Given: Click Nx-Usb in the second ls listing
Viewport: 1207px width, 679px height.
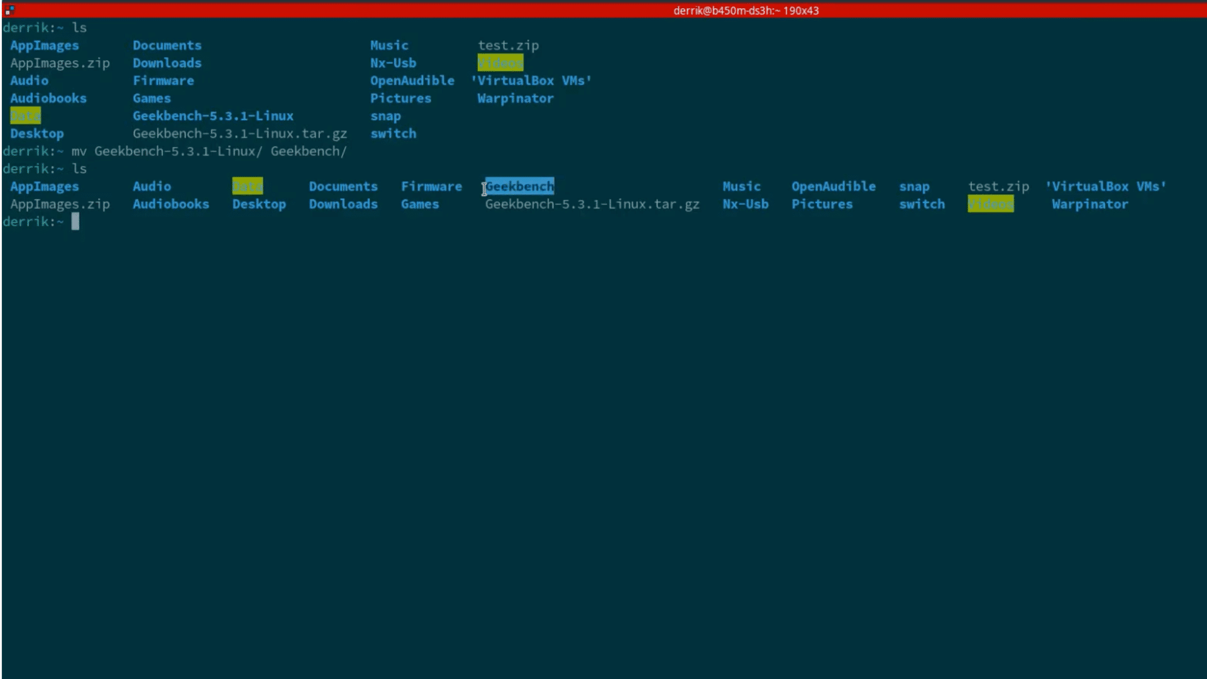Looking at the screenshot, I should click(746, 204).
